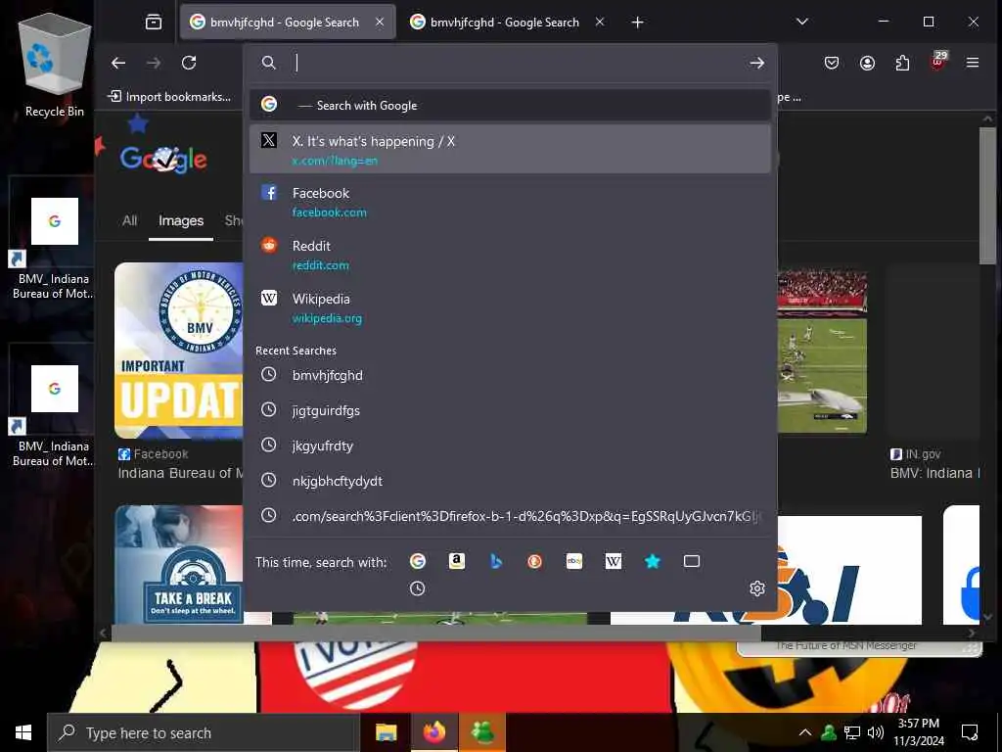1002x752 pixels.
Task: Click the Type here to search box
Action: (x=204, y=732)
